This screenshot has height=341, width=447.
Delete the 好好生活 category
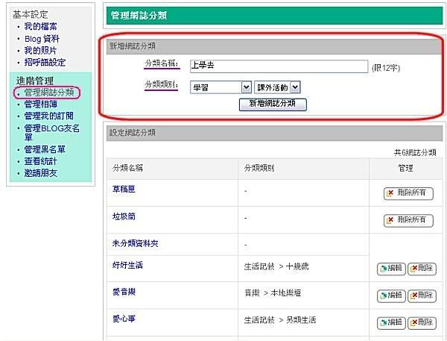(x=422, y=269)
